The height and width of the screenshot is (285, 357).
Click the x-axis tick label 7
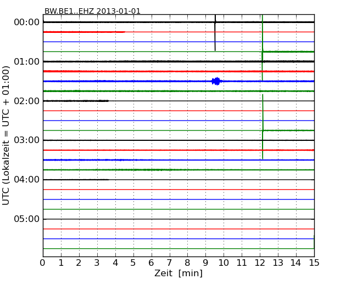point(169,263)
